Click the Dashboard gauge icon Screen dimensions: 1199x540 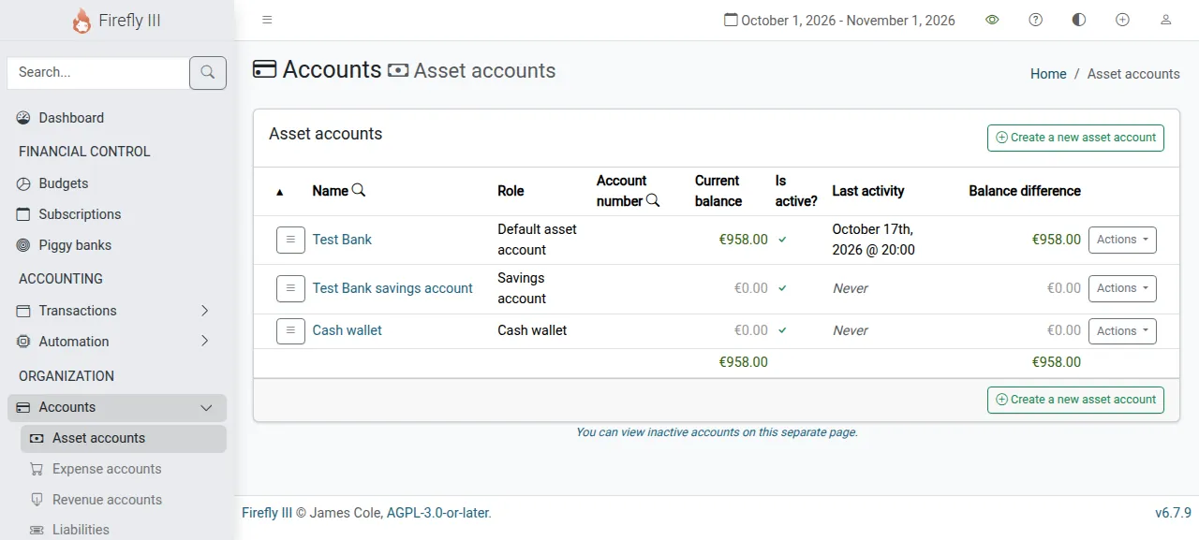point(23,118)
